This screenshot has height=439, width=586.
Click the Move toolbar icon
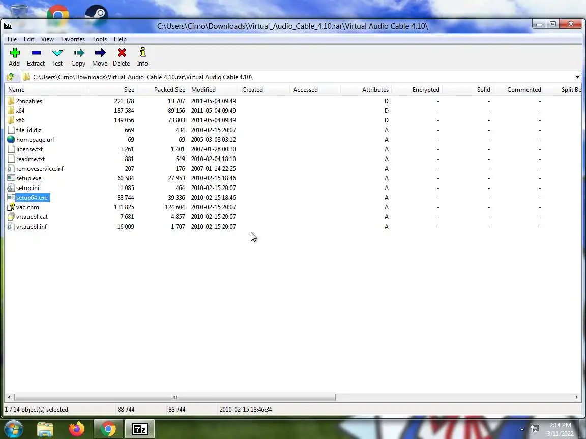click(x=100, y=53)
